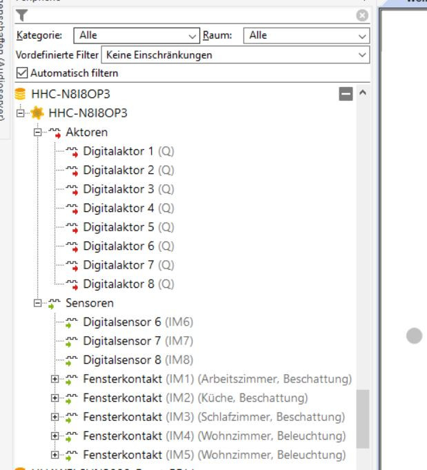
Task: Select Digitalaktor 8 (Q) row text
Action: click(x=128, y=284)
